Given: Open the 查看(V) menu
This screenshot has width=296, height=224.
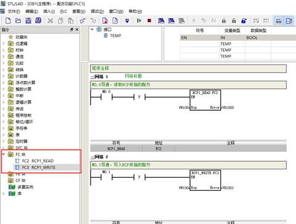Looking at the screenshot, I should 79,11.
